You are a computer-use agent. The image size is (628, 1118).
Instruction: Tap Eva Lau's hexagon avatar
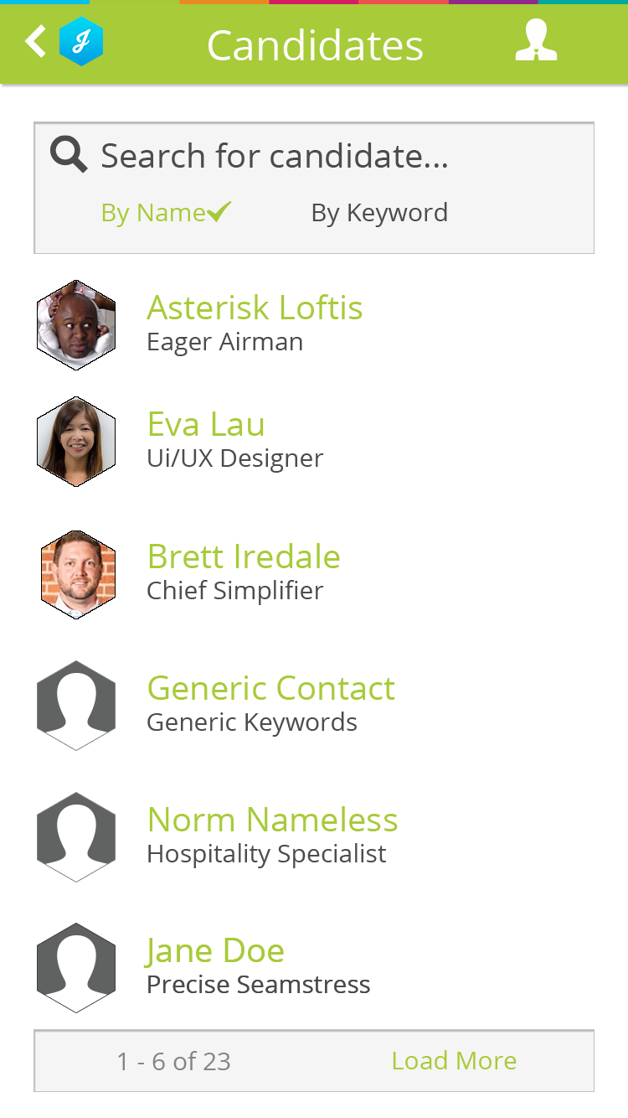click(x=76, y=442)
